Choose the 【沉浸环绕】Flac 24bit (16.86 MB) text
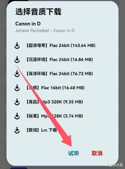This screenshot has height=169, width=125. pos(59,59)
